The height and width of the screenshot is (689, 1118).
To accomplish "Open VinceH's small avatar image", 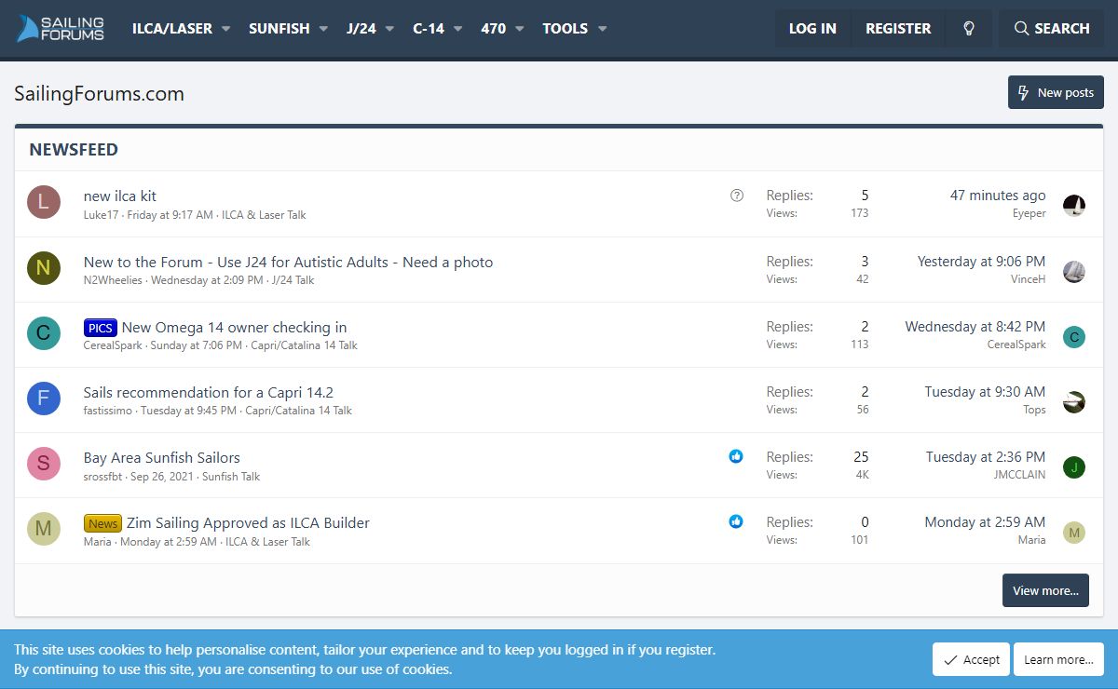I will pos(1074,272).
